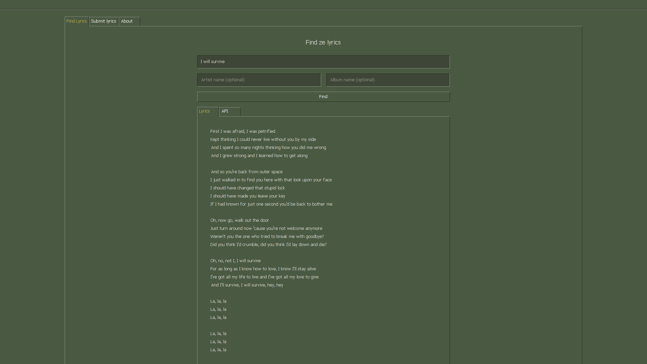Click the Artist name (optional) field
The image size is (647, 364).
259,80
